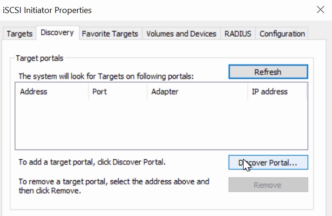Click the Target portals group label

coord(40,59)
